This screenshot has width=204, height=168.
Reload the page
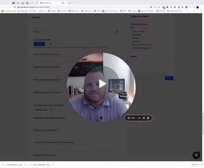point(10,7)
